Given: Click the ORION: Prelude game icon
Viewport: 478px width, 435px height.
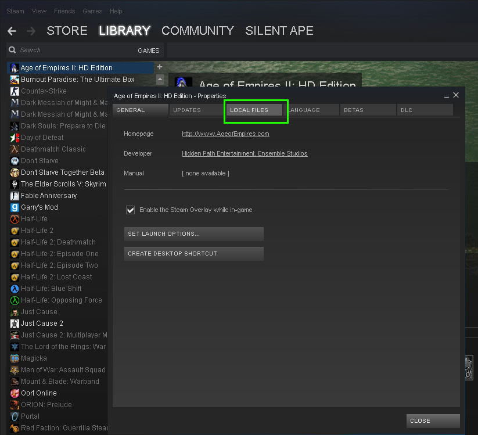Looking at the screenshot, I should [x=15, y=405].
